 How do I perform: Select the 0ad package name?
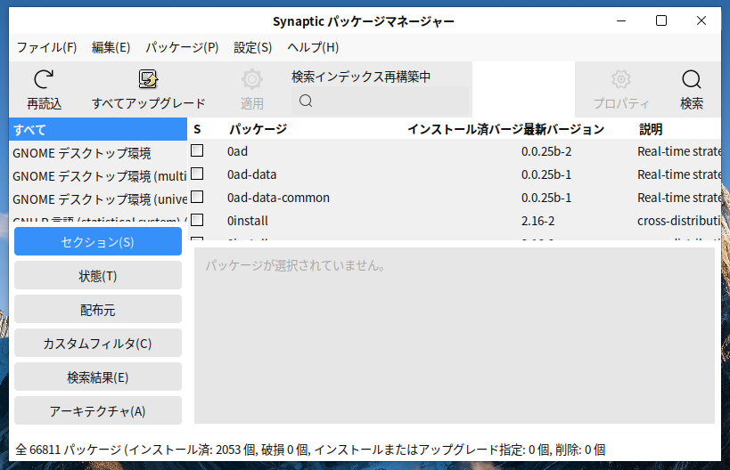pyautogui.click(x=237, y=151)
